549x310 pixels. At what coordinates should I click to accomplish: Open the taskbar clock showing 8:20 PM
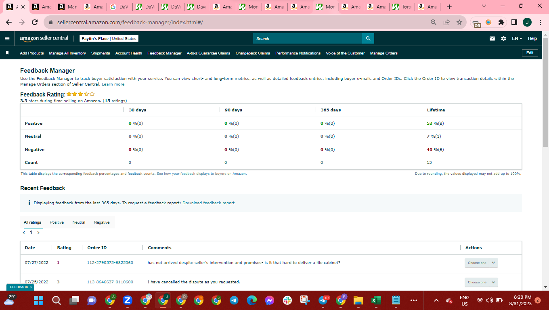[x=520, y=300]
